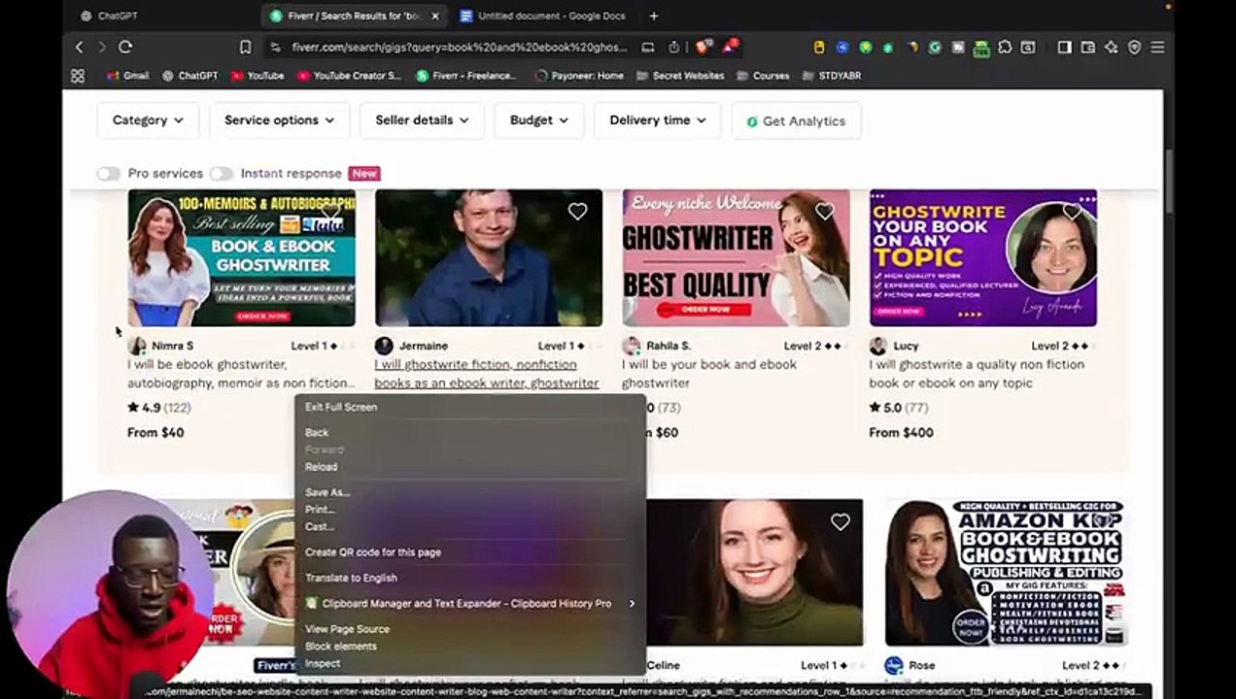Favorite Rahila S. gig with heart icon
The width and height of the screenshot is (1236, 699).
(825, 212)
